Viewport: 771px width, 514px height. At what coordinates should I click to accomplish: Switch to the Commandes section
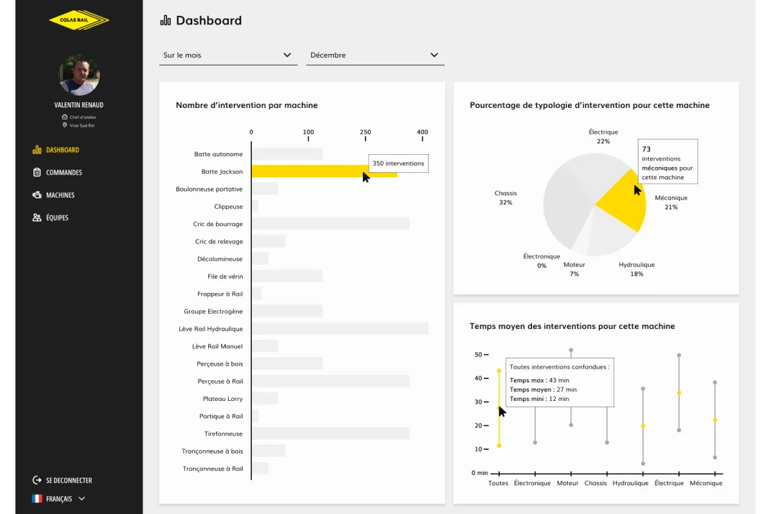pos(64,172)
